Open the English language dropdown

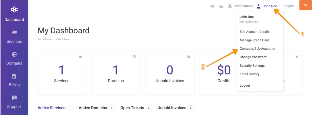[x=291, y=6]
